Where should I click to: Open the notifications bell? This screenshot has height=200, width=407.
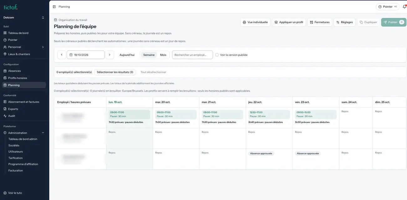pyautogui.click(x=404, y=7)
